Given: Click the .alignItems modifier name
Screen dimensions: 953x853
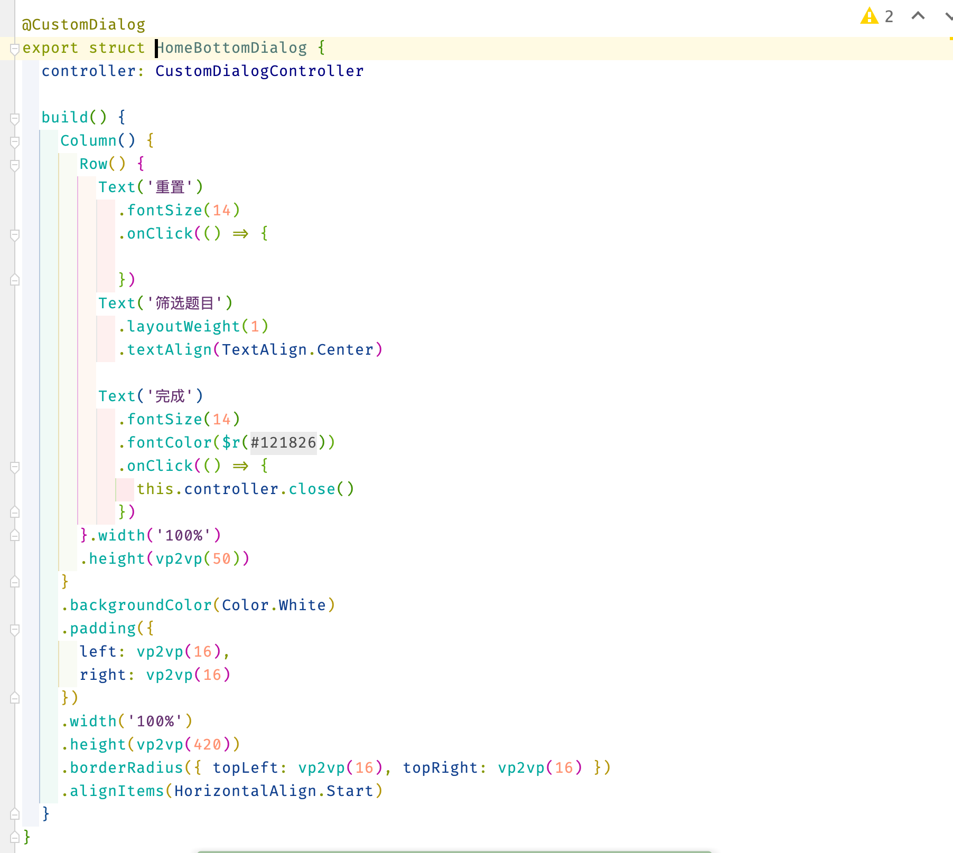Looking at the screenshot, I should click(113, 791).
